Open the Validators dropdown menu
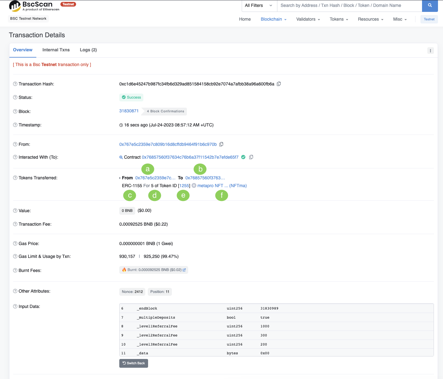The width and height of the screenshot is (443, 379). (308, 19)
